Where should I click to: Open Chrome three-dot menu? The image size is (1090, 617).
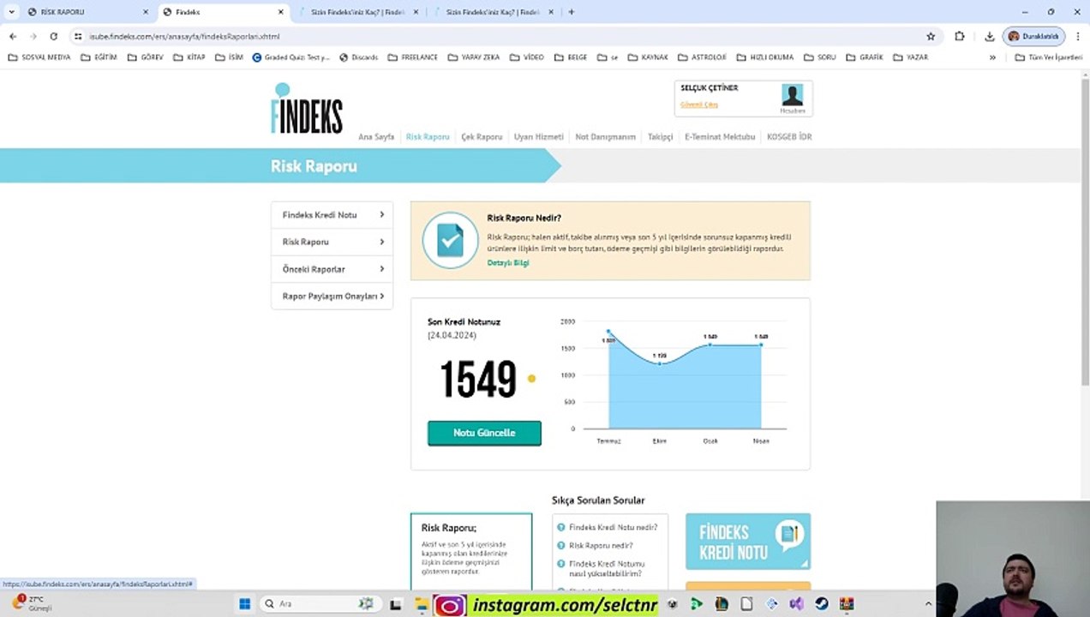(1076, 37)
